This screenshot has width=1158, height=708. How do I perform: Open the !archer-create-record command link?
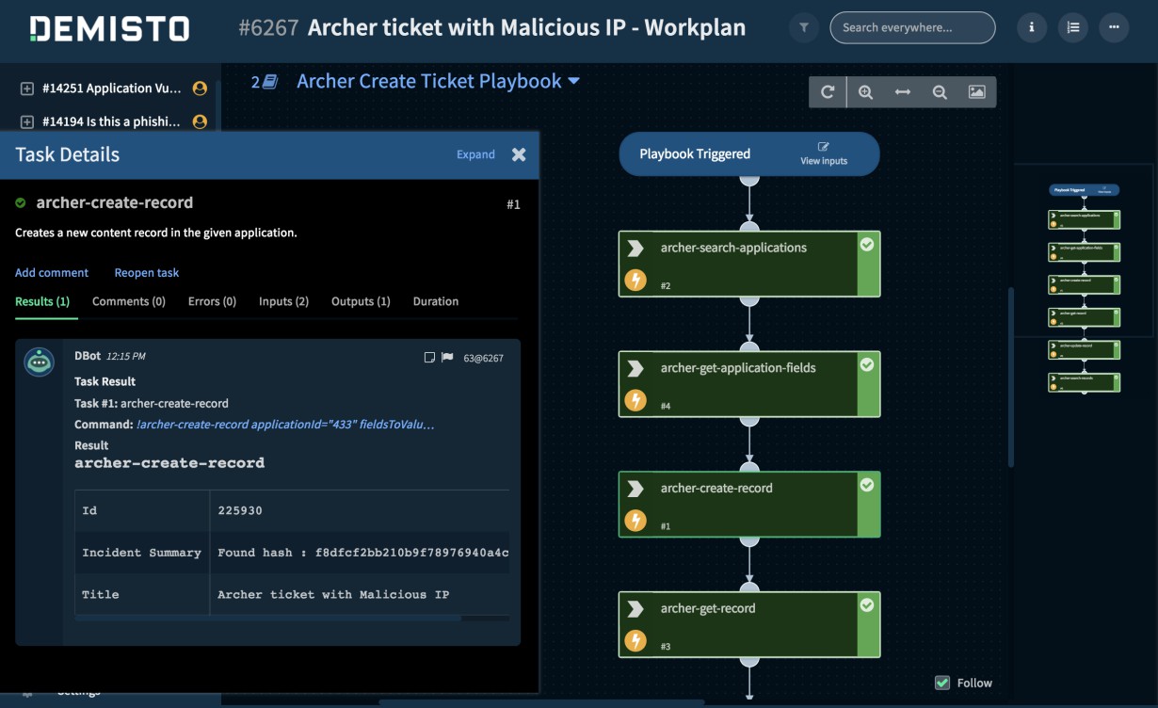click(x=285, y=425)
